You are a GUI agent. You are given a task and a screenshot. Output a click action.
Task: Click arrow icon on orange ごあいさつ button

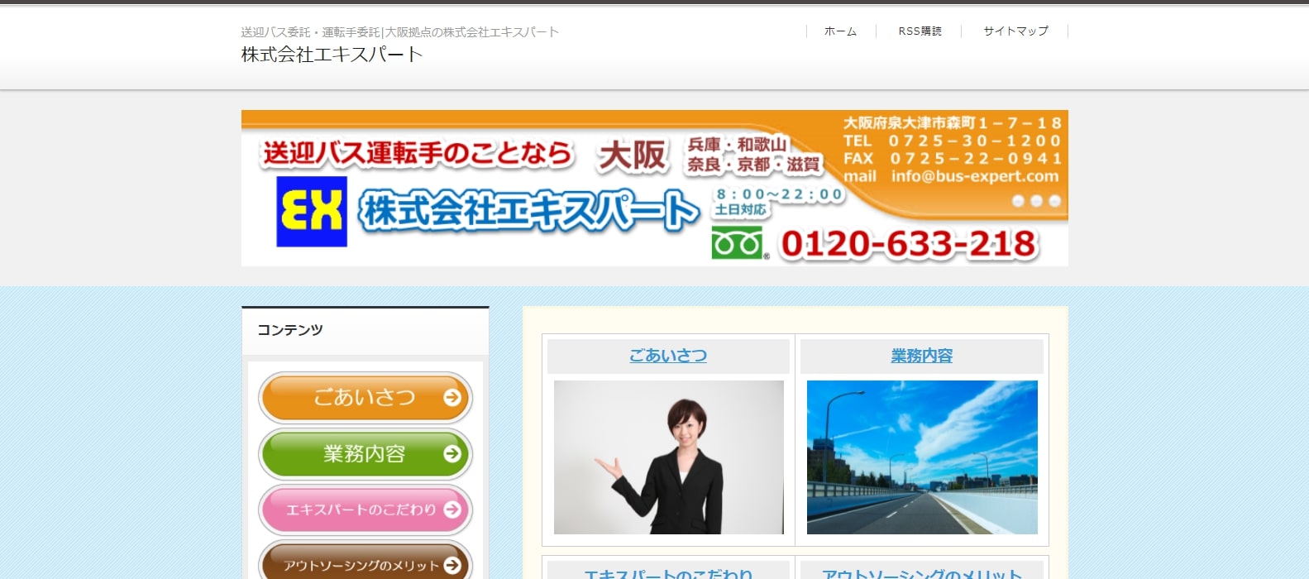point(451,398)
